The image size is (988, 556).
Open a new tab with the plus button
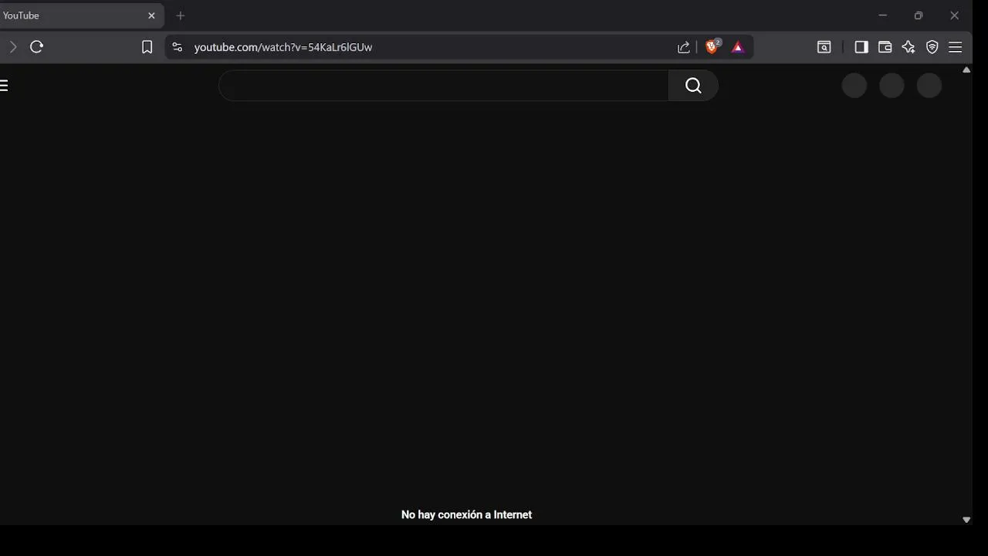(181, 15)
